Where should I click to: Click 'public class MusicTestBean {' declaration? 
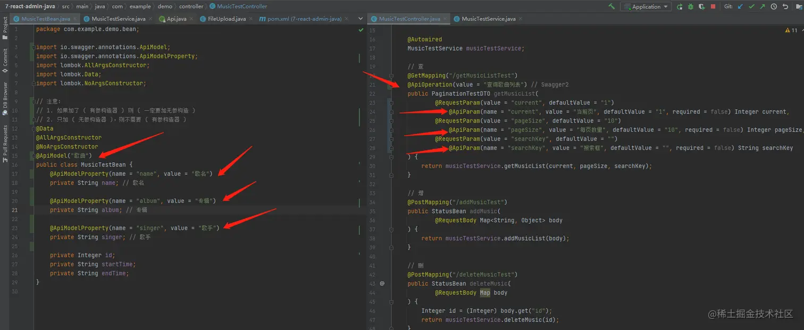85,165
